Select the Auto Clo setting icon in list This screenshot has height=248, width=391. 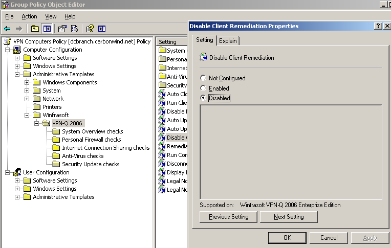tap(162, 94)
